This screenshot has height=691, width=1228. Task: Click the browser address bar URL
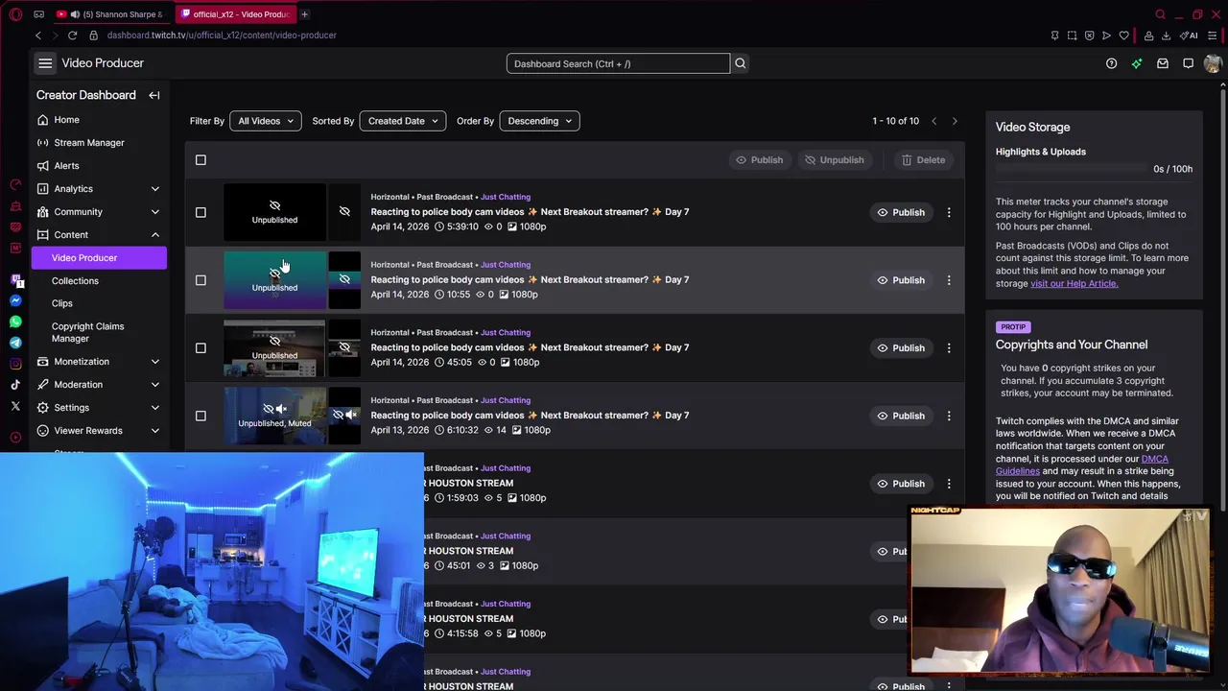pos(222,36)
